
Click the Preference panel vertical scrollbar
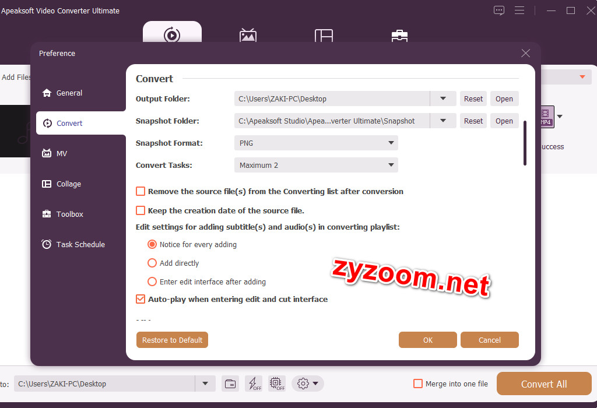tap(525, 143)
